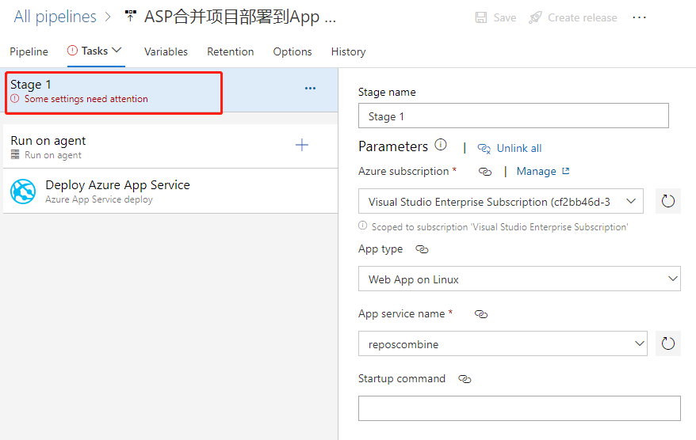The image size is (696, 440).
Task: Click the Startup command input field
Action: click(519, 408)
